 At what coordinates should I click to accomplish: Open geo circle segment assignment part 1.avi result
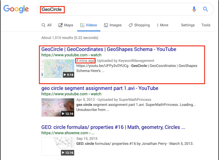point(100,88)
